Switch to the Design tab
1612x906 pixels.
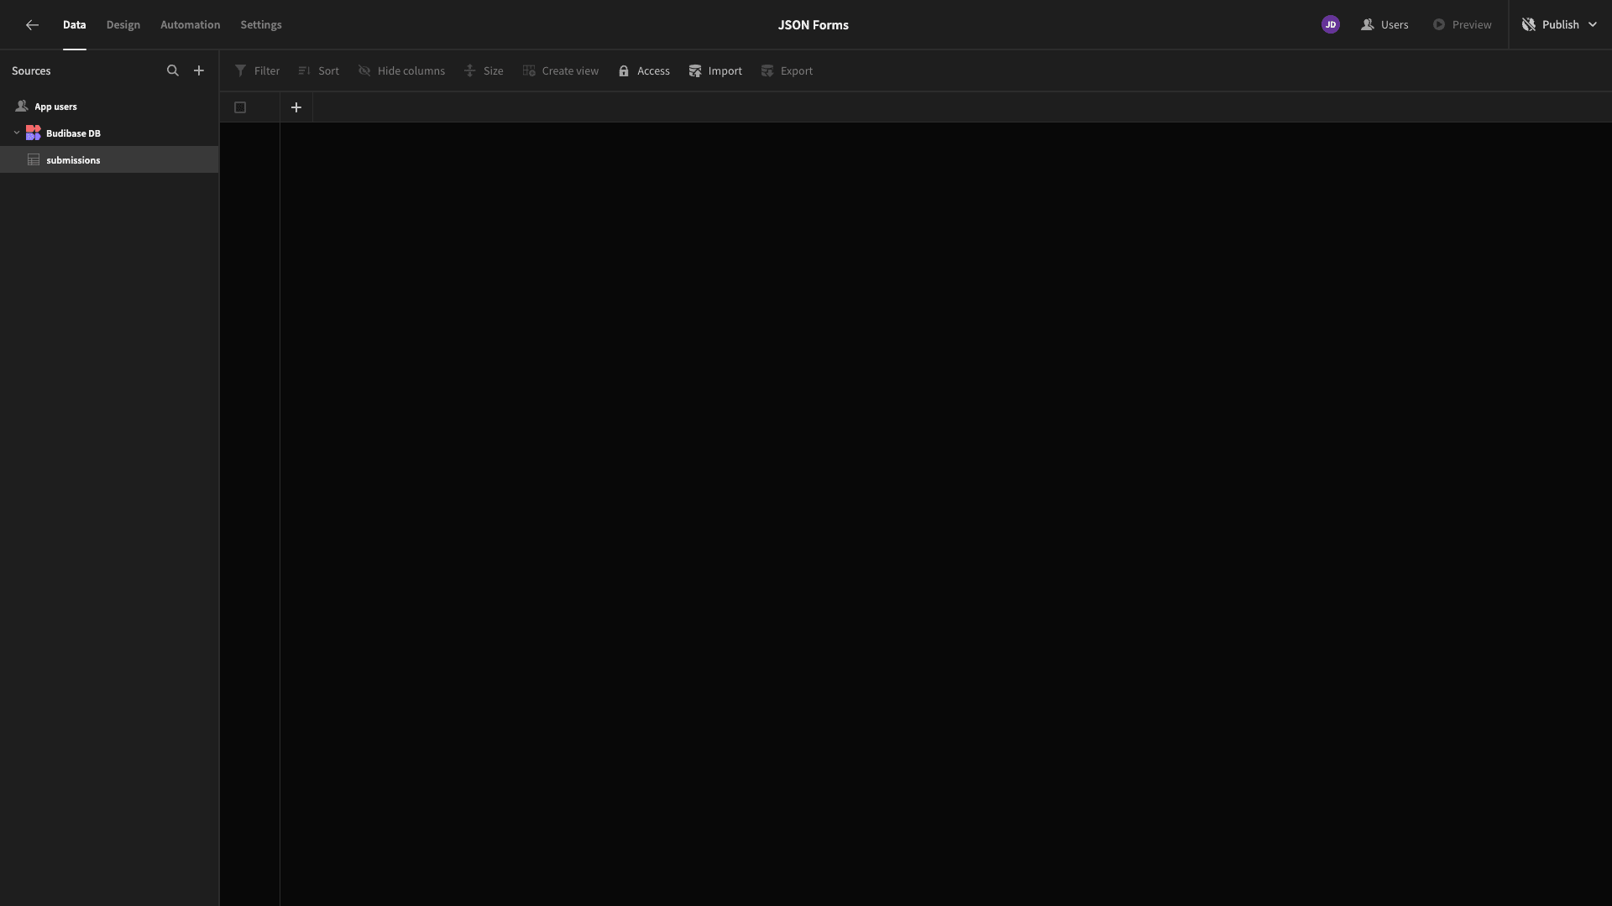coord(123,25)
